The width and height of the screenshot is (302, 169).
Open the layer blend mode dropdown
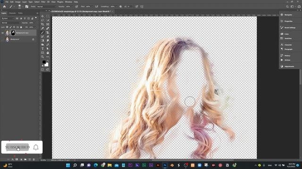pyautogui.click(x=10, y=23)
